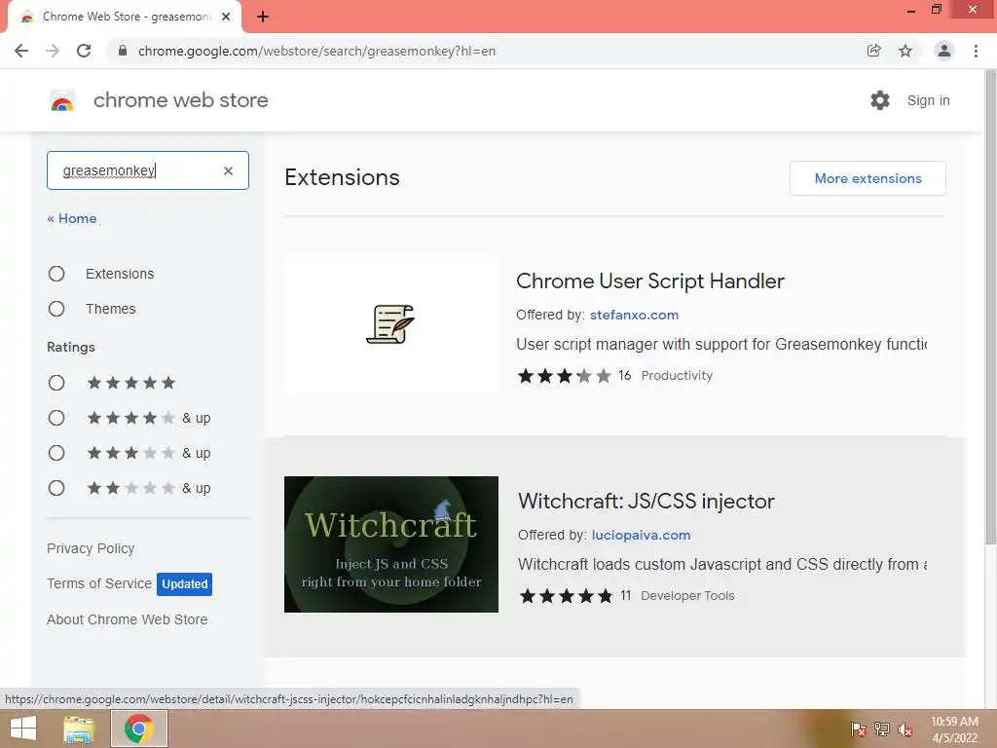Click the Developer Tools category label

(687, 595)
